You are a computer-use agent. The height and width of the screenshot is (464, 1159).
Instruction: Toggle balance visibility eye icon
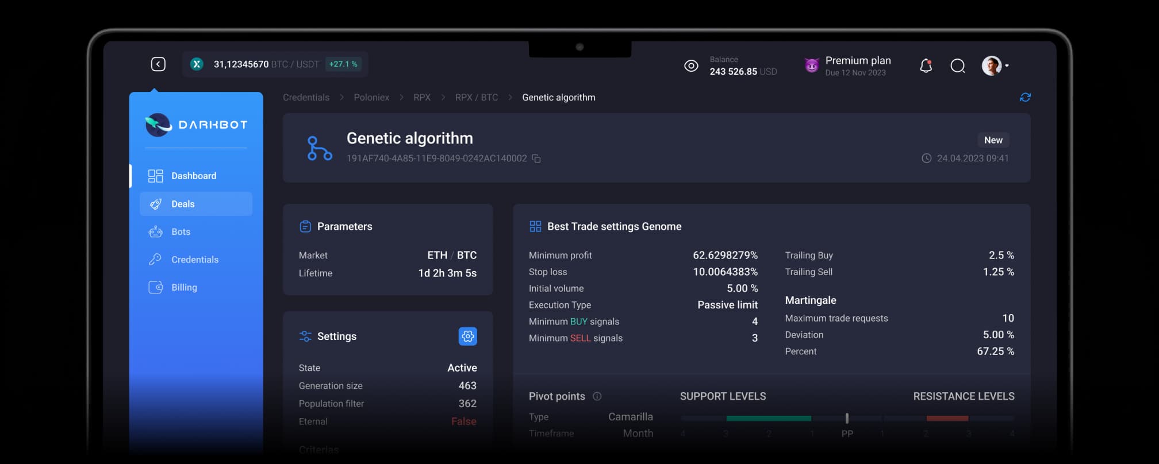click(691, 66)
